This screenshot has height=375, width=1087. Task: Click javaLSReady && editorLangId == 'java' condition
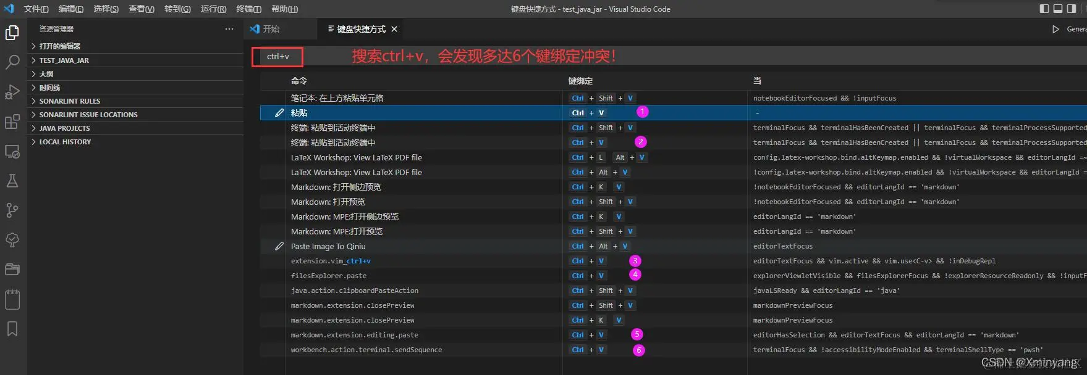[x=826, y=291]
